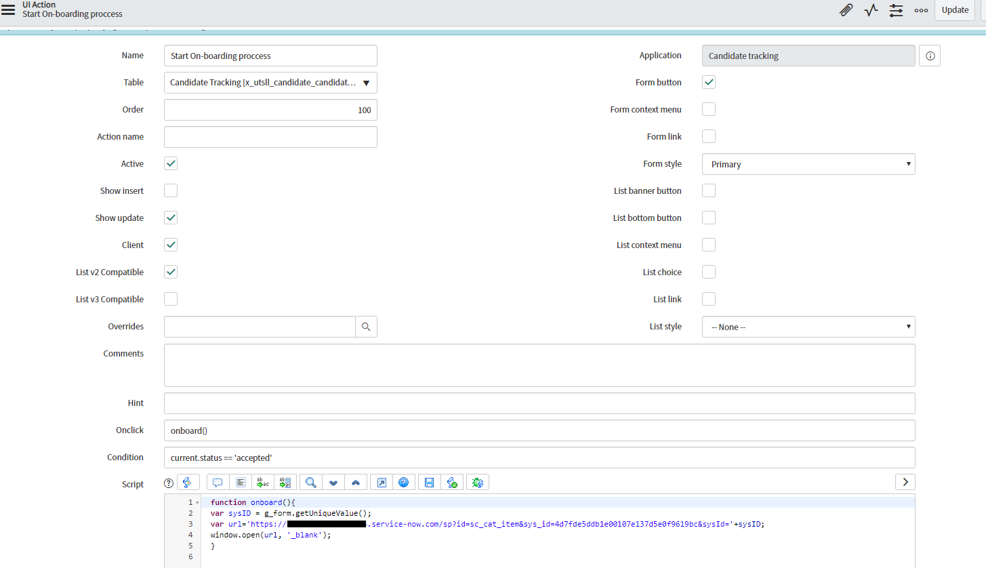Find previous occurrence up arrow
Image resolution: width=986 pixels, height=568 pixels.
click(356, 483)
